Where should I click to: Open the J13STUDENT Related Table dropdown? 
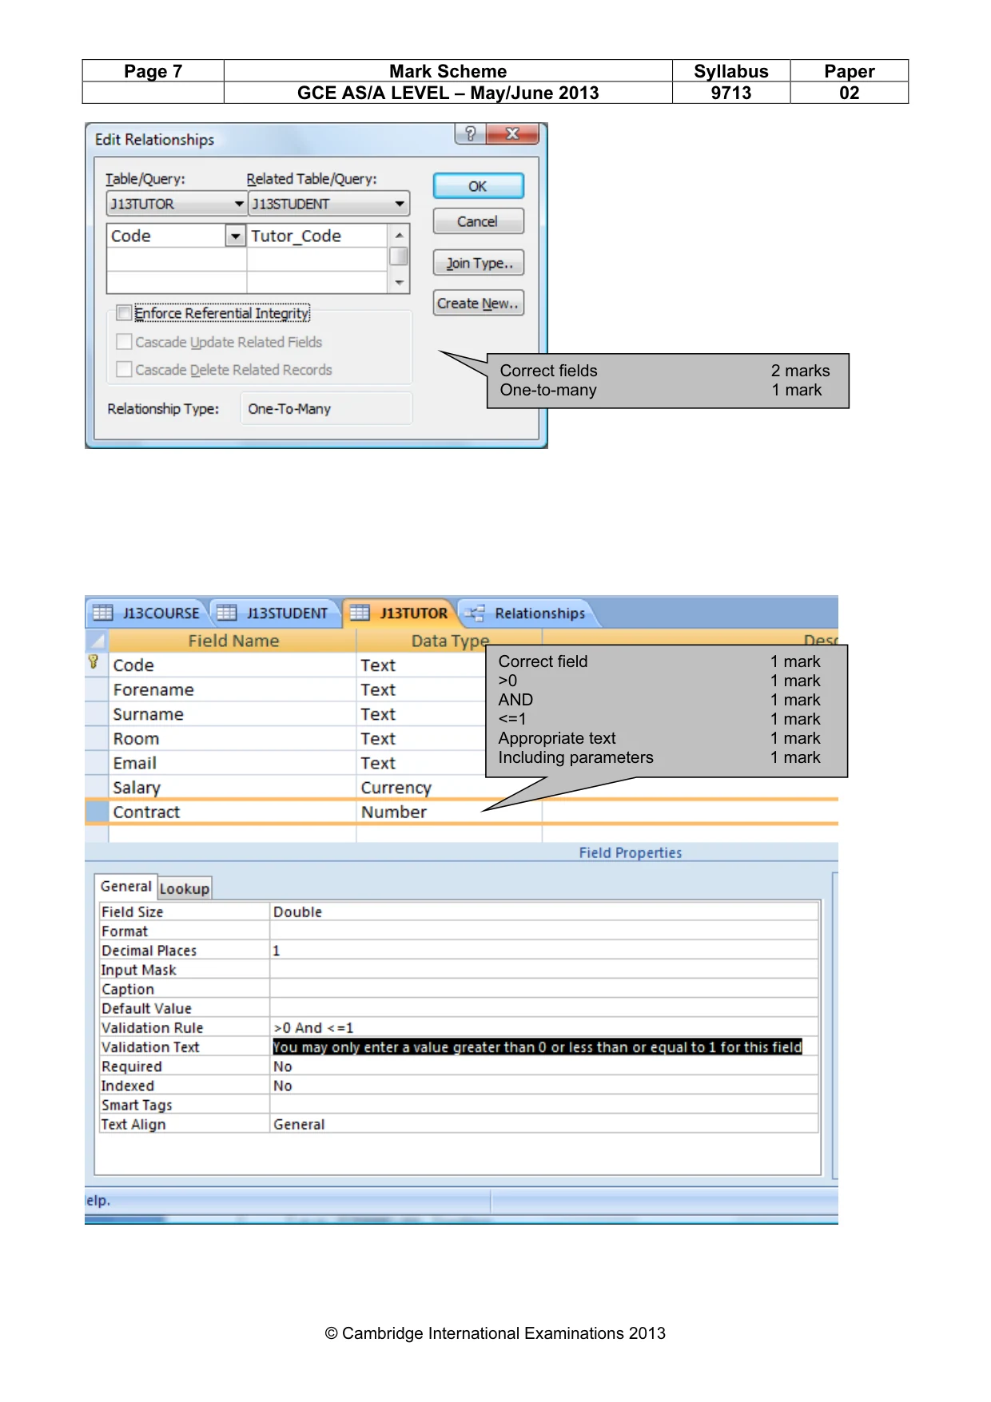point(400,204)
